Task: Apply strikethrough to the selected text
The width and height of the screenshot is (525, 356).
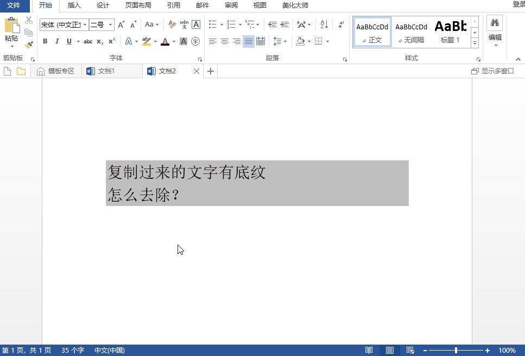Action: coord(88,41)
